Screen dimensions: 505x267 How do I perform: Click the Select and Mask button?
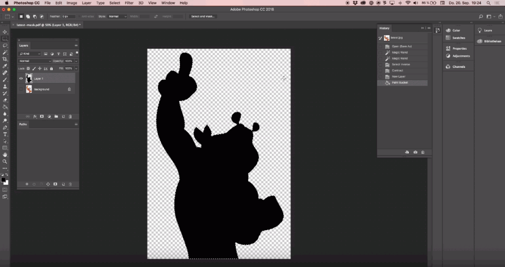pos(203,16)
